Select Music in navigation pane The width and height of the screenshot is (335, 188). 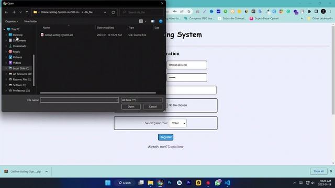point(16,52)
